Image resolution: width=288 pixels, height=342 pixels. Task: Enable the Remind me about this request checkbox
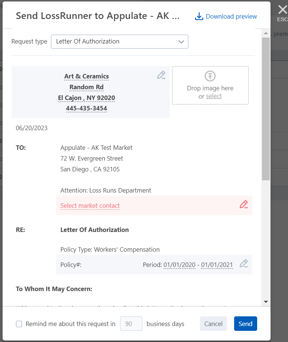[19, 324]
